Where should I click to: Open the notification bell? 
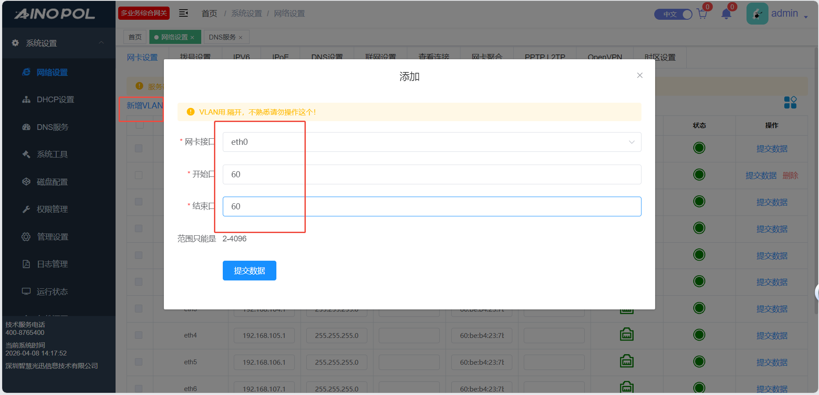(726, 14)
